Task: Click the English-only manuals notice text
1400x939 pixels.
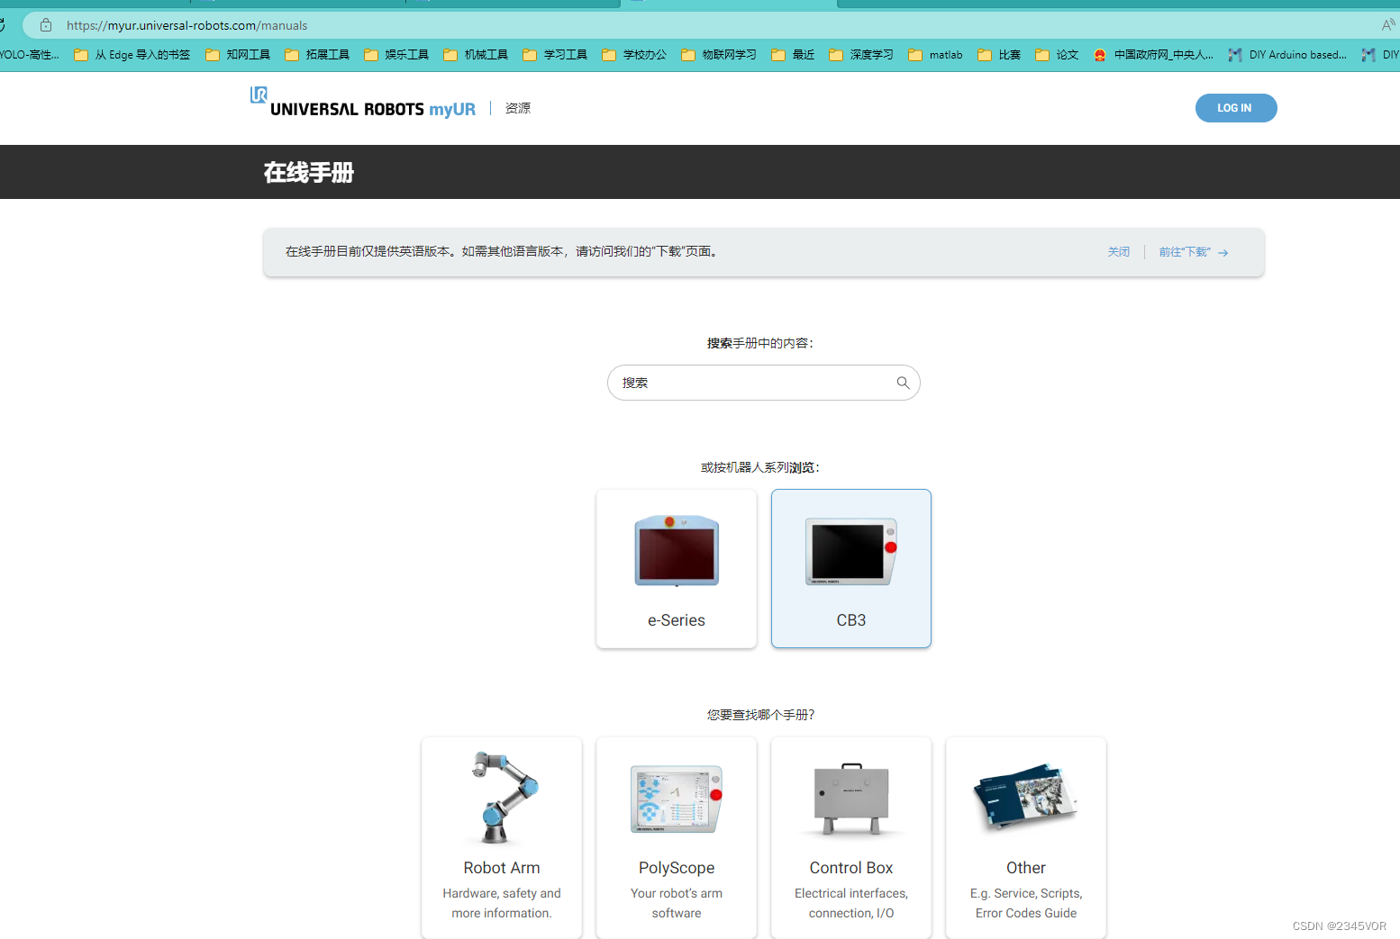Action: 504,252
